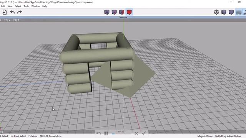Click the Геометрия window title bar
This screenshot has width=246, height=138.
click(123, 17)
